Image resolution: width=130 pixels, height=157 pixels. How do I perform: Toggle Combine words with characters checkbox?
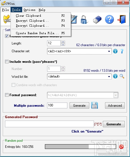[13, 85]
